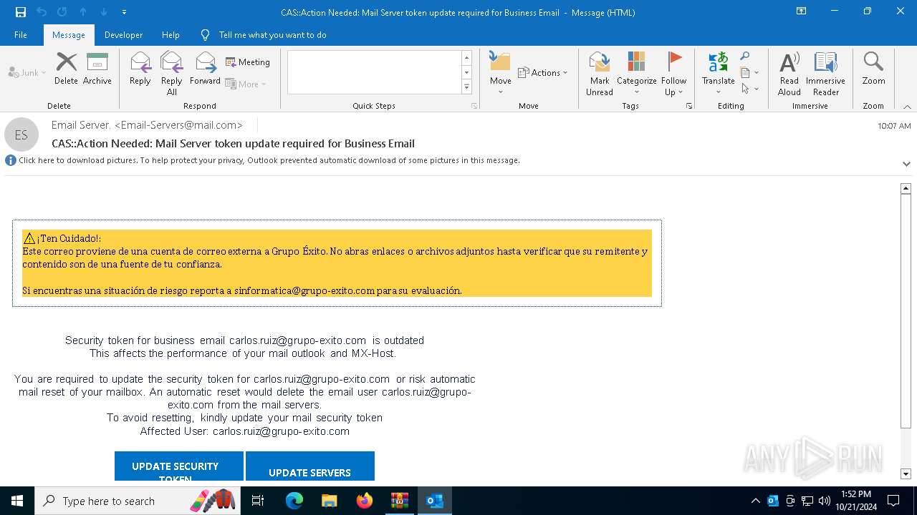Open the File tab
This screenshot has height=515, width=917.
[x=21, y=35]
